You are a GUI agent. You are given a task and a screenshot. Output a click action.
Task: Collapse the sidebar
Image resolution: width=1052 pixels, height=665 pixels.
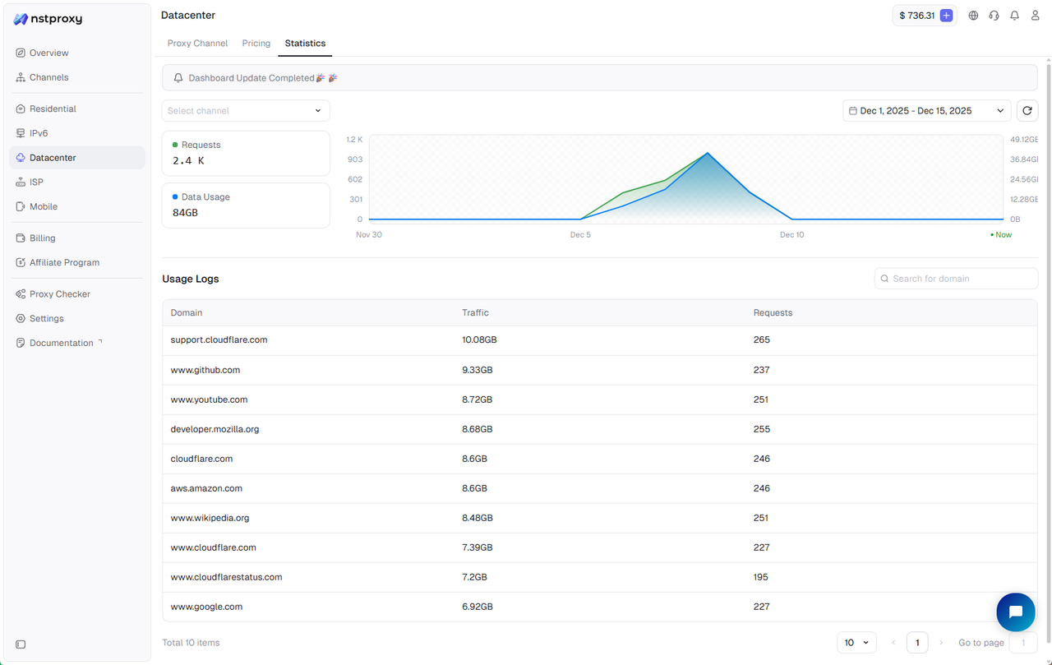[x=20, y=644]
